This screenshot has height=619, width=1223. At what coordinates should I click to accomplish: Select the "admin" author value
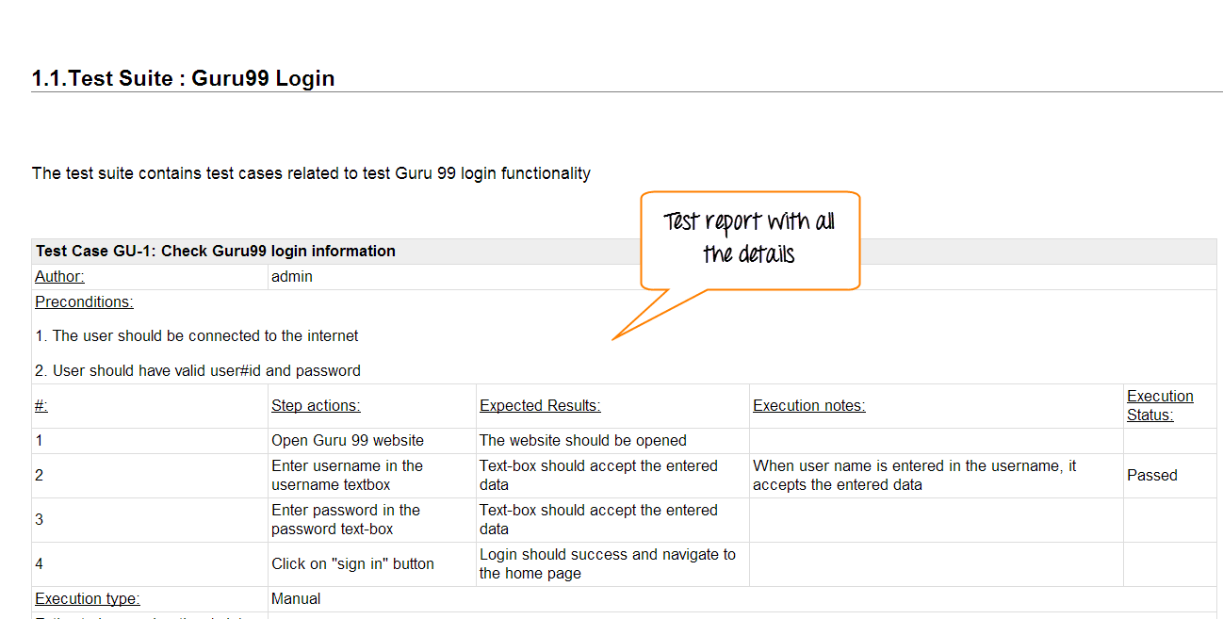click(x=291, y=277)
